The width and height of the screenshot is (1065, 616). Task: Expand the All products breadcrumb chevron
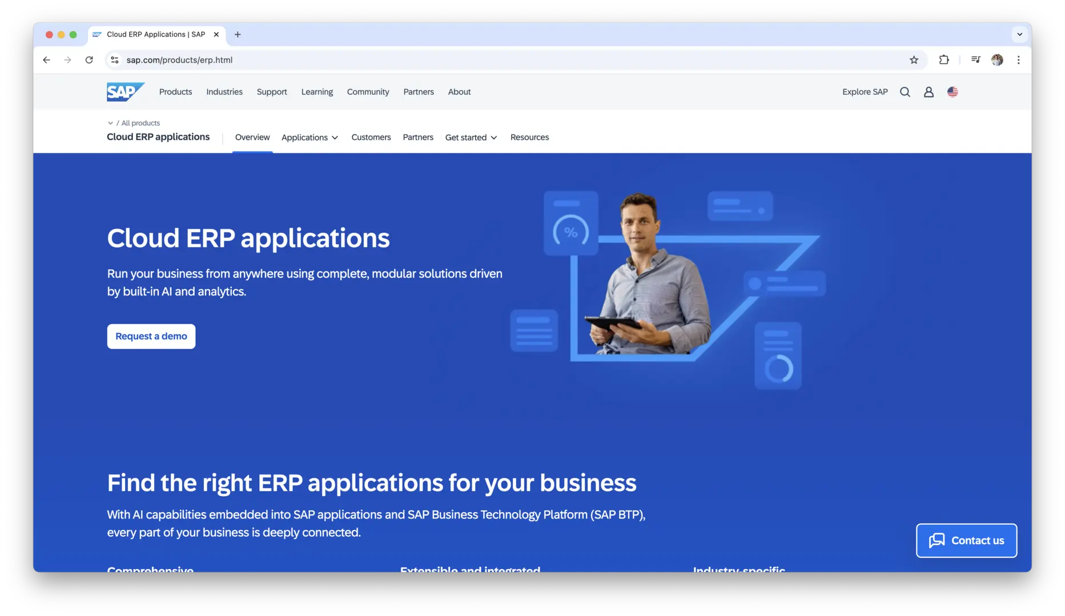point(110,123)
